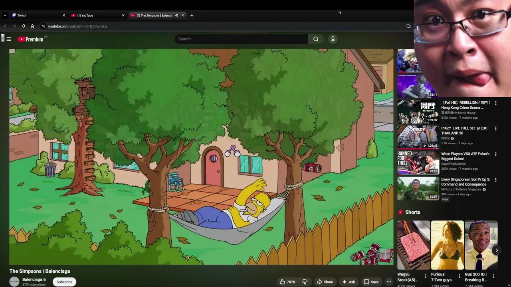Open When Players VIOLATE Poker's Rules thumbnail
The height and width of the screenshot is (287, 511).
tap(418, 163)
